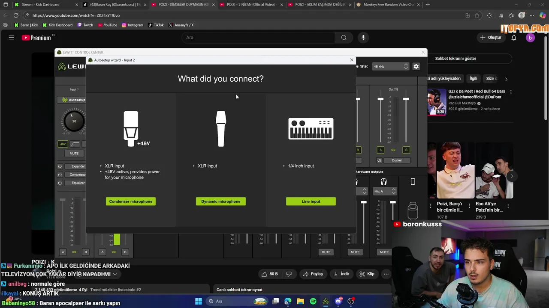Open Mix A hardware output dropdown
Viewport: 549px width, 308px height.
point(385,191)
